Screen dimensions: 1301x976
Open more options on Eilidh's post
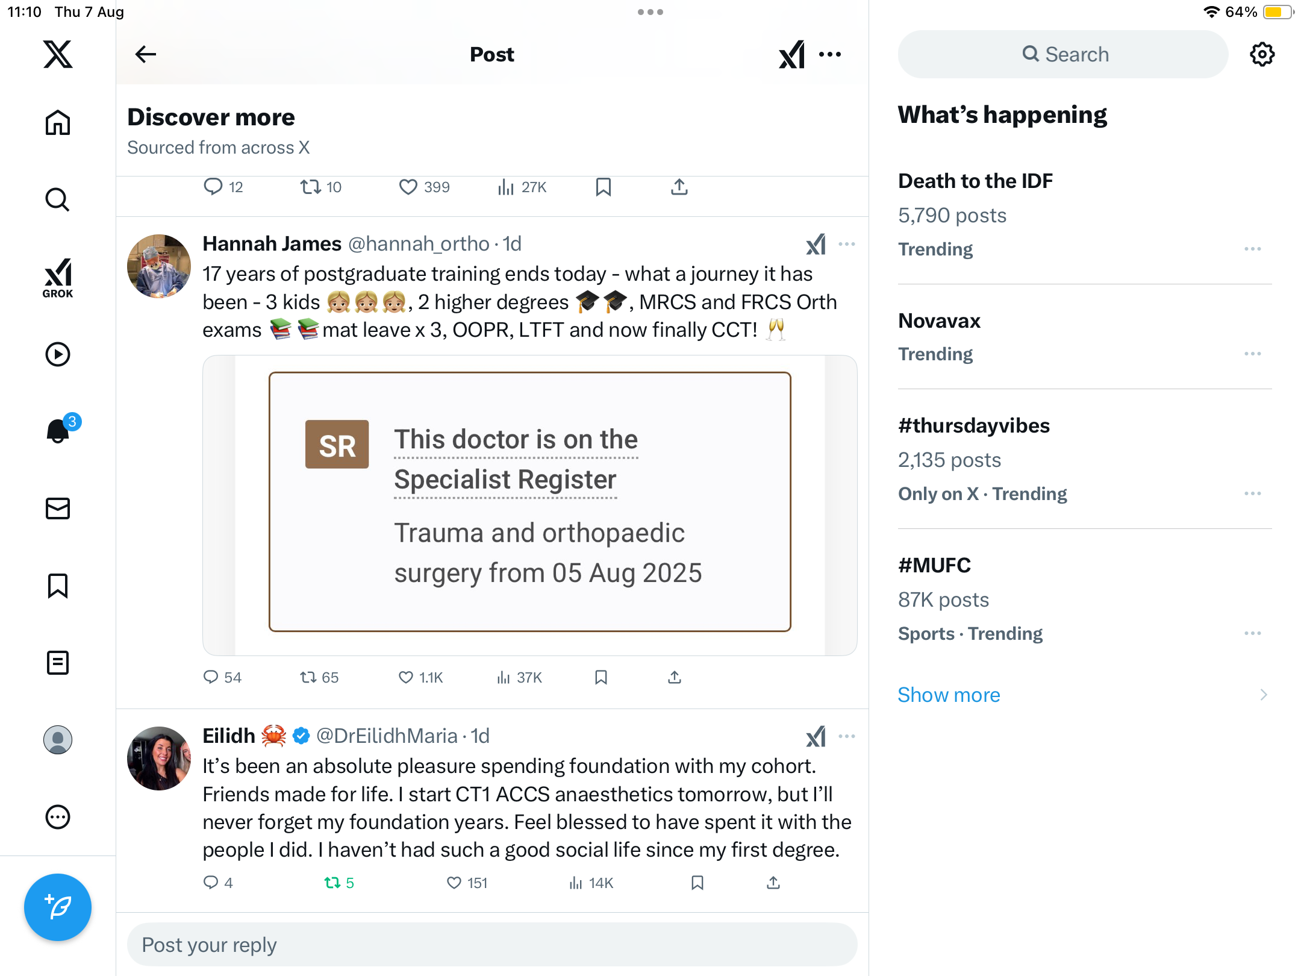coord(847,736)
